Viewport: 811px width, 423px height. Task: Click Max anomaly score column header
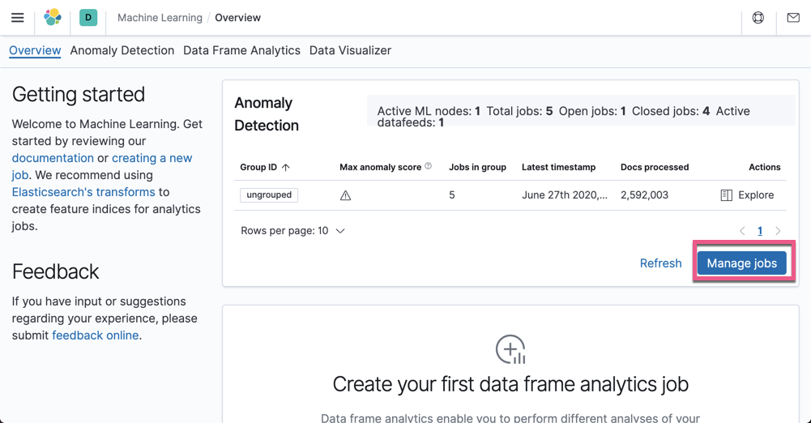(380, 167)
